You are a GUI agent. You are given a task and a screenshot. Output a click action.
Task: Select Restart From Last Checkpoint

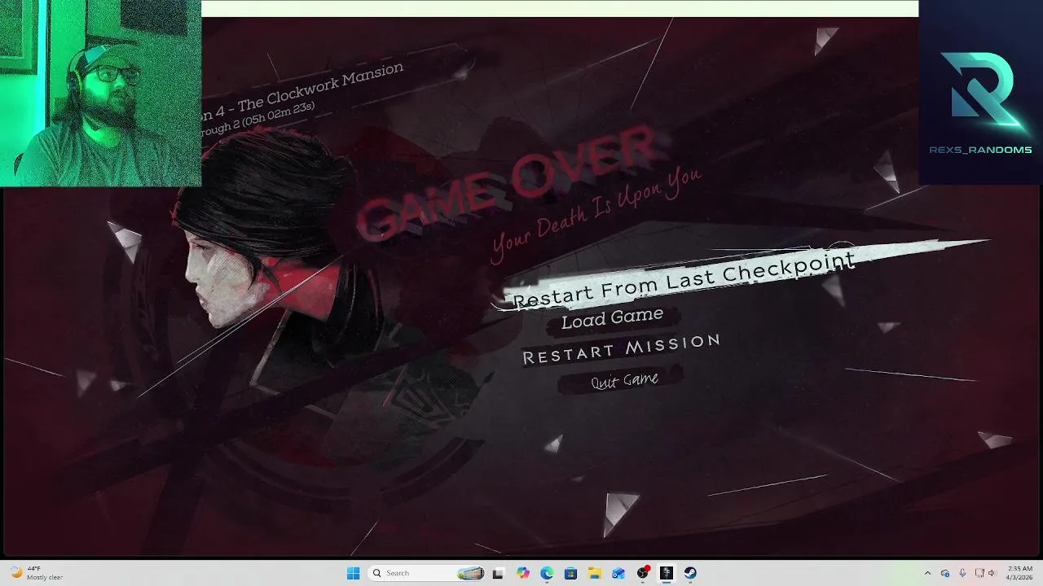coord(683,279)
